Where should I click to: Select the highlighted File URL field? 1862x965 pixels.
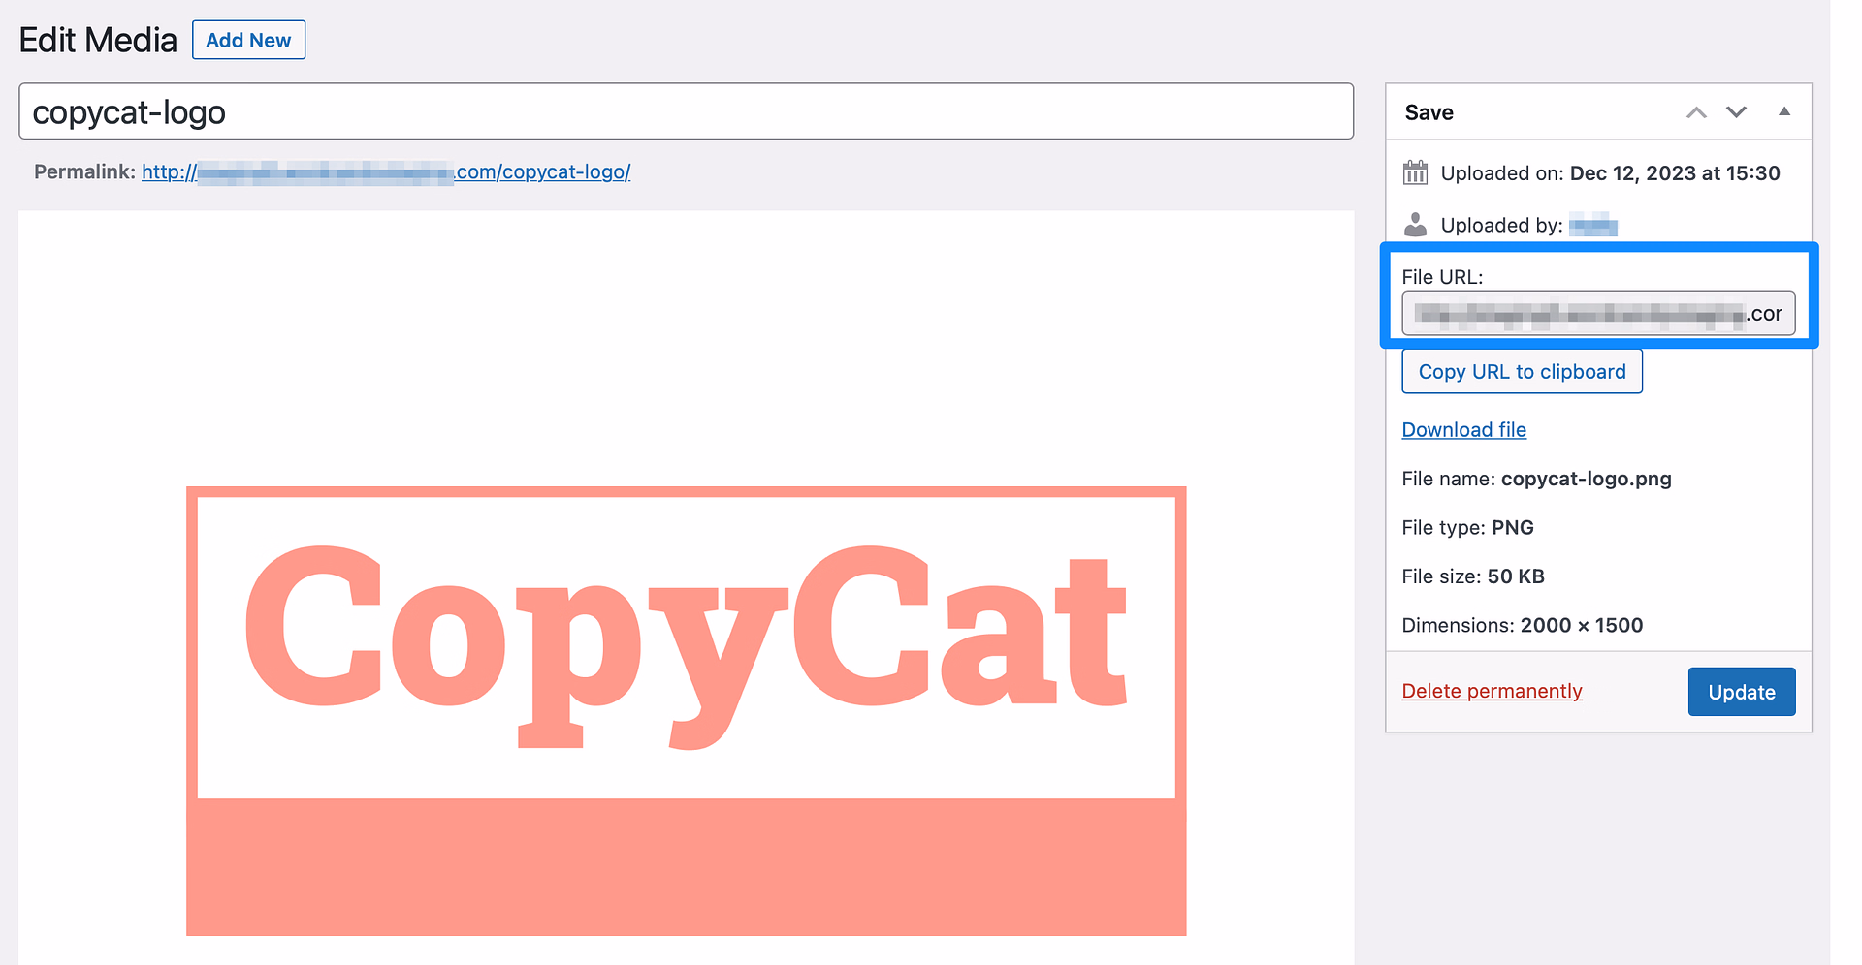[x=1597, y=313]
